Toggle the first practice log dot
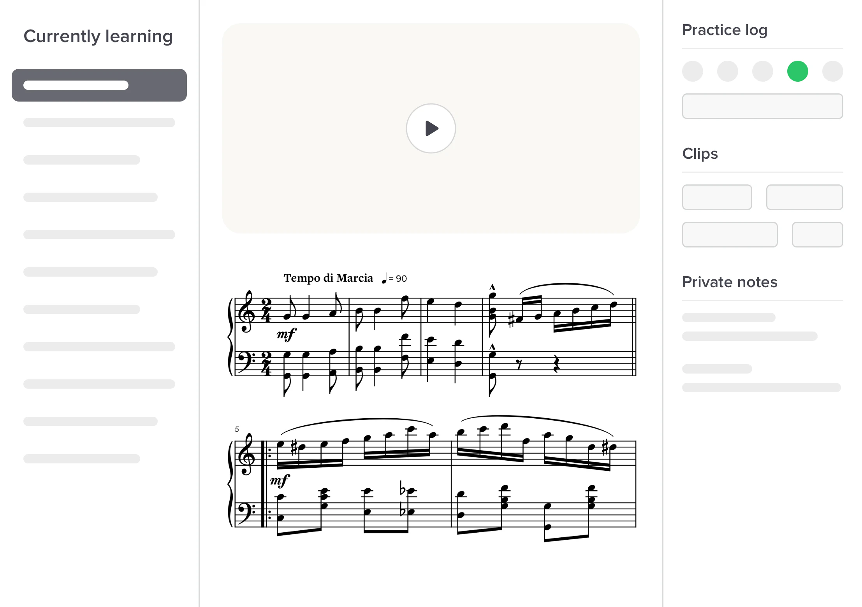 point(692,72)
